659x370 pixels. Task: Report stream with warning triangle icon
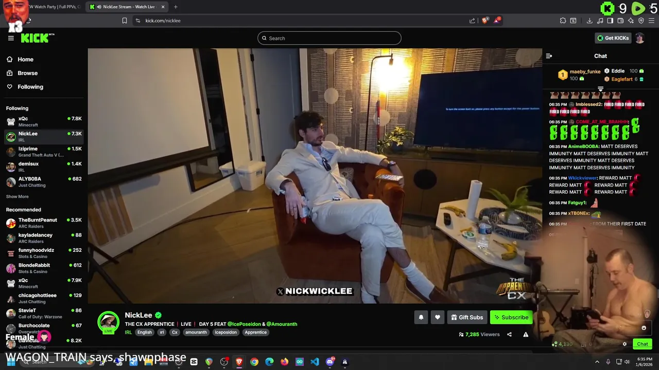click(x=526, y=335)
